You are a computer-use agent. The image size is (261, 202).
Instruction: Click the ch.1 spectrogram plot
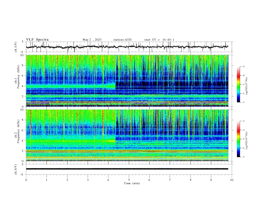tap(127, 81)
